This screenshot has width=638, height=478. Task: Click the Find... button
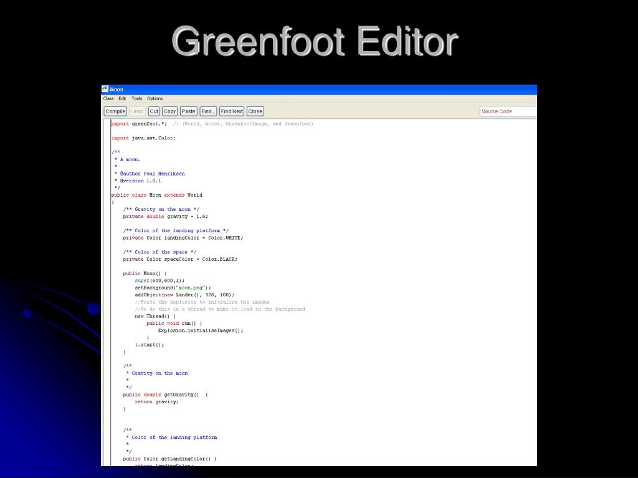208,111
